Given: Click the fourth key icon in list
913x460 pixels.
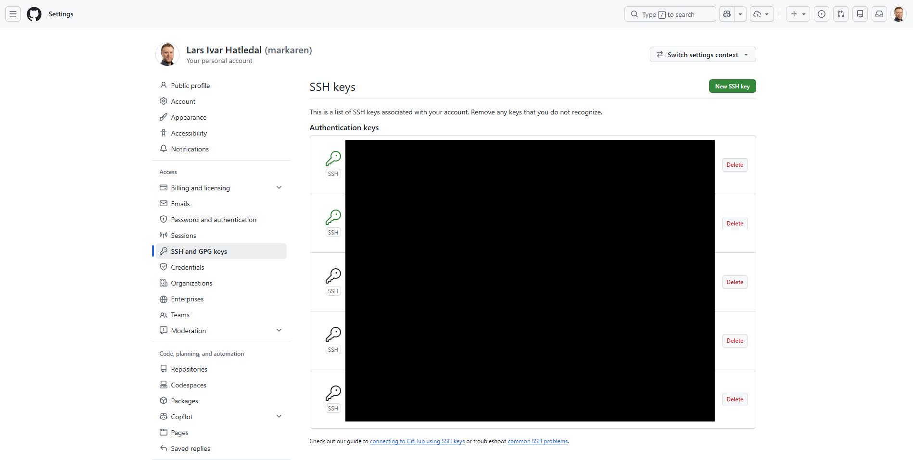Looking at the screenshot, I should coord(333,335).
